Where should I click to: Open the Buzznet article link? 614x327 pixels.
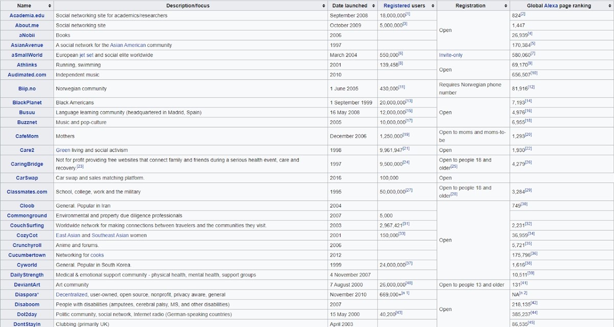pyautogui.click(x=27, y=123)
